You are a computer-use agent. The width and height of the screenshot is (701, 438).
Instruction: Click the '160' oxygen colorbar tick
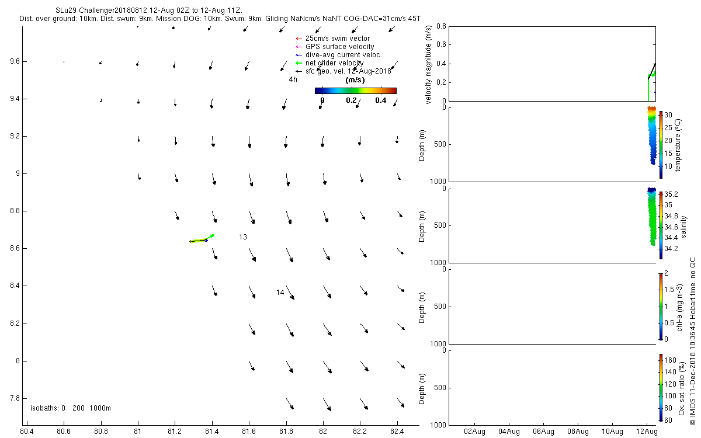coord(671,360)
